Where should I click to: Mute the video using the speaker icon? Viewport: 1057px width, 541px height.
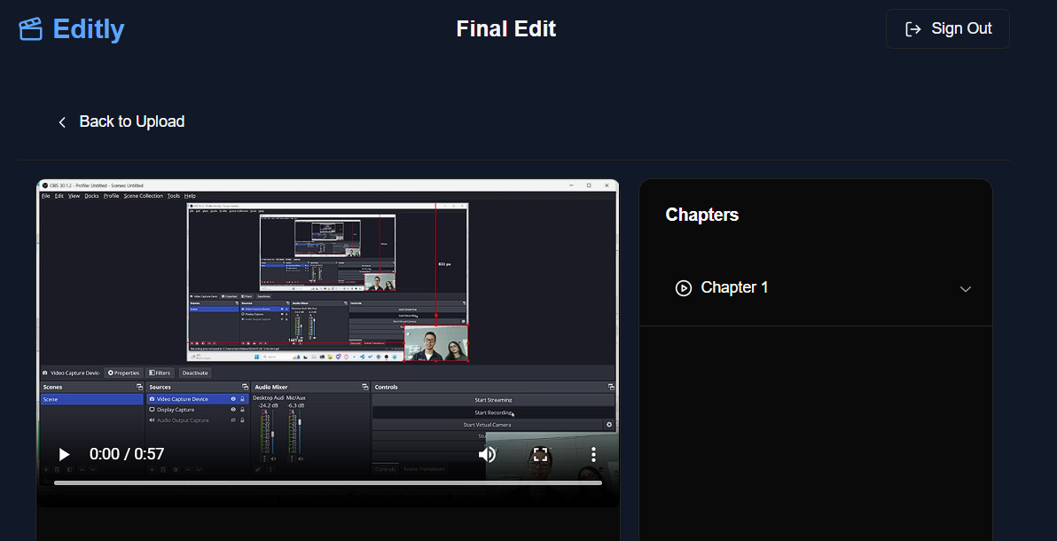pos(487,454)
